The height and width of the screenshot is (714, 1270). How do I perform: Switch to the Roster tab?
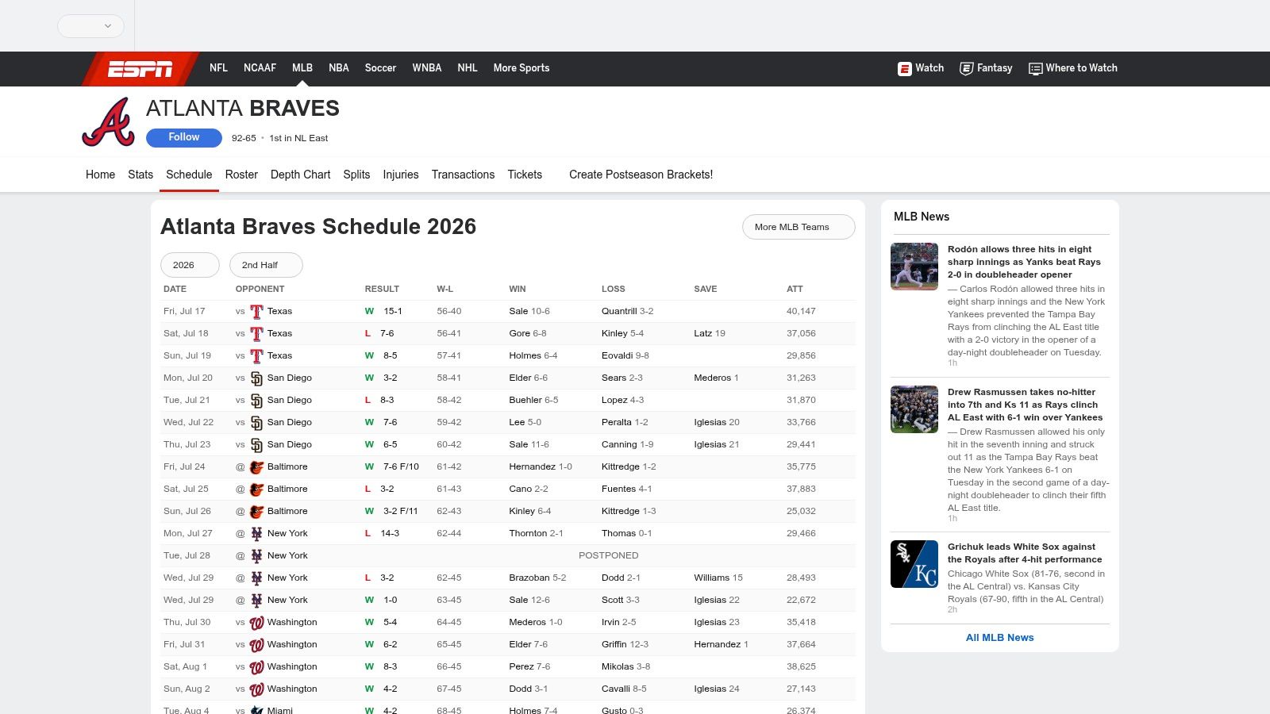pos(241,175)
